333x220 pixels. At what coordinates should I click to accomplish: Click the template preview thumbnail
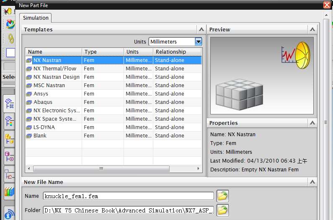pyautogui.click(x=262, y=76)
